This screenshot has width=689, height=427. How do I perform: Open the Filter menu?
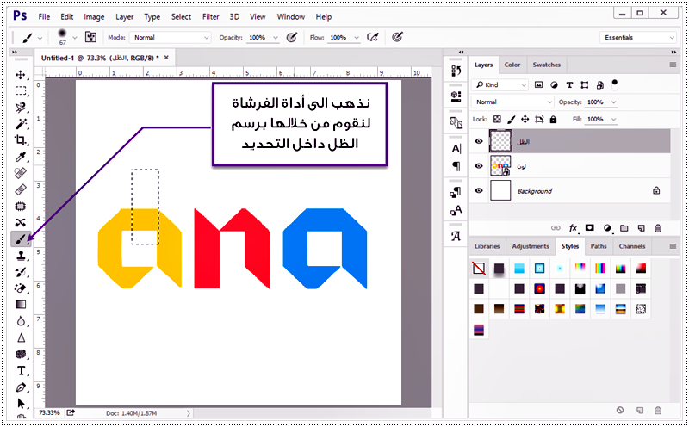coord(210,16)
